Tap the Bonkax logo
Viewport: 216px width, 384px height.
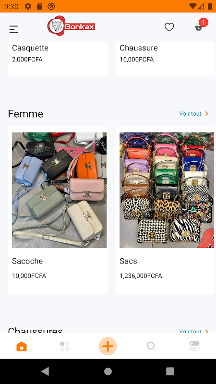pyautogui.click(x=71, y=26)
